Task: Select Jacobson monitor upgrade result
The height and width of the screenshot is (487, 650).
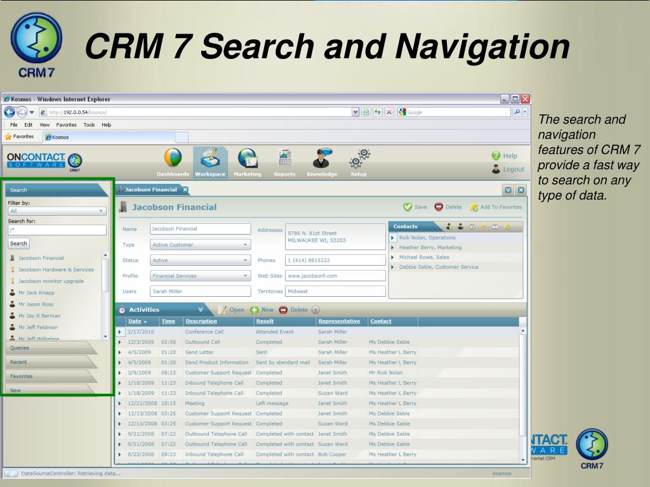Action: 51,281
